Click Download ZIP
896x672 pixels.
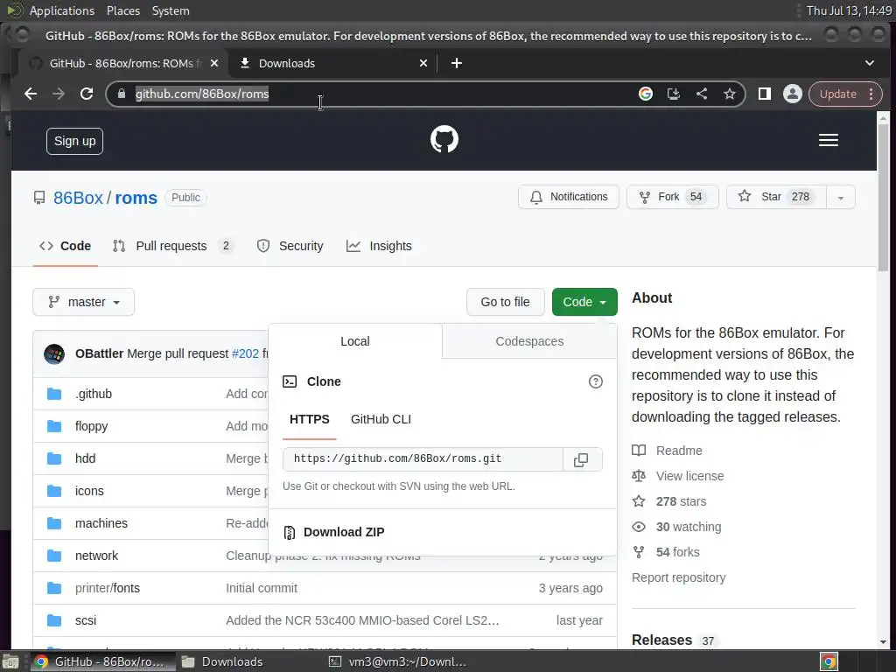tap(343, 532)
